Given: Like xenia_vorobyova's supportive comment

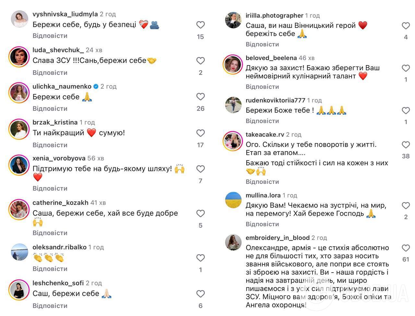Looking at the screenshot, I should tap(200, 169).
